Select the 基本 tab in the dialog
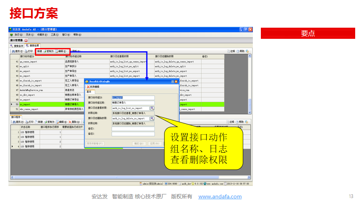Image resolution: width=364 pixels, height=204 pixels. coord(89,92)
